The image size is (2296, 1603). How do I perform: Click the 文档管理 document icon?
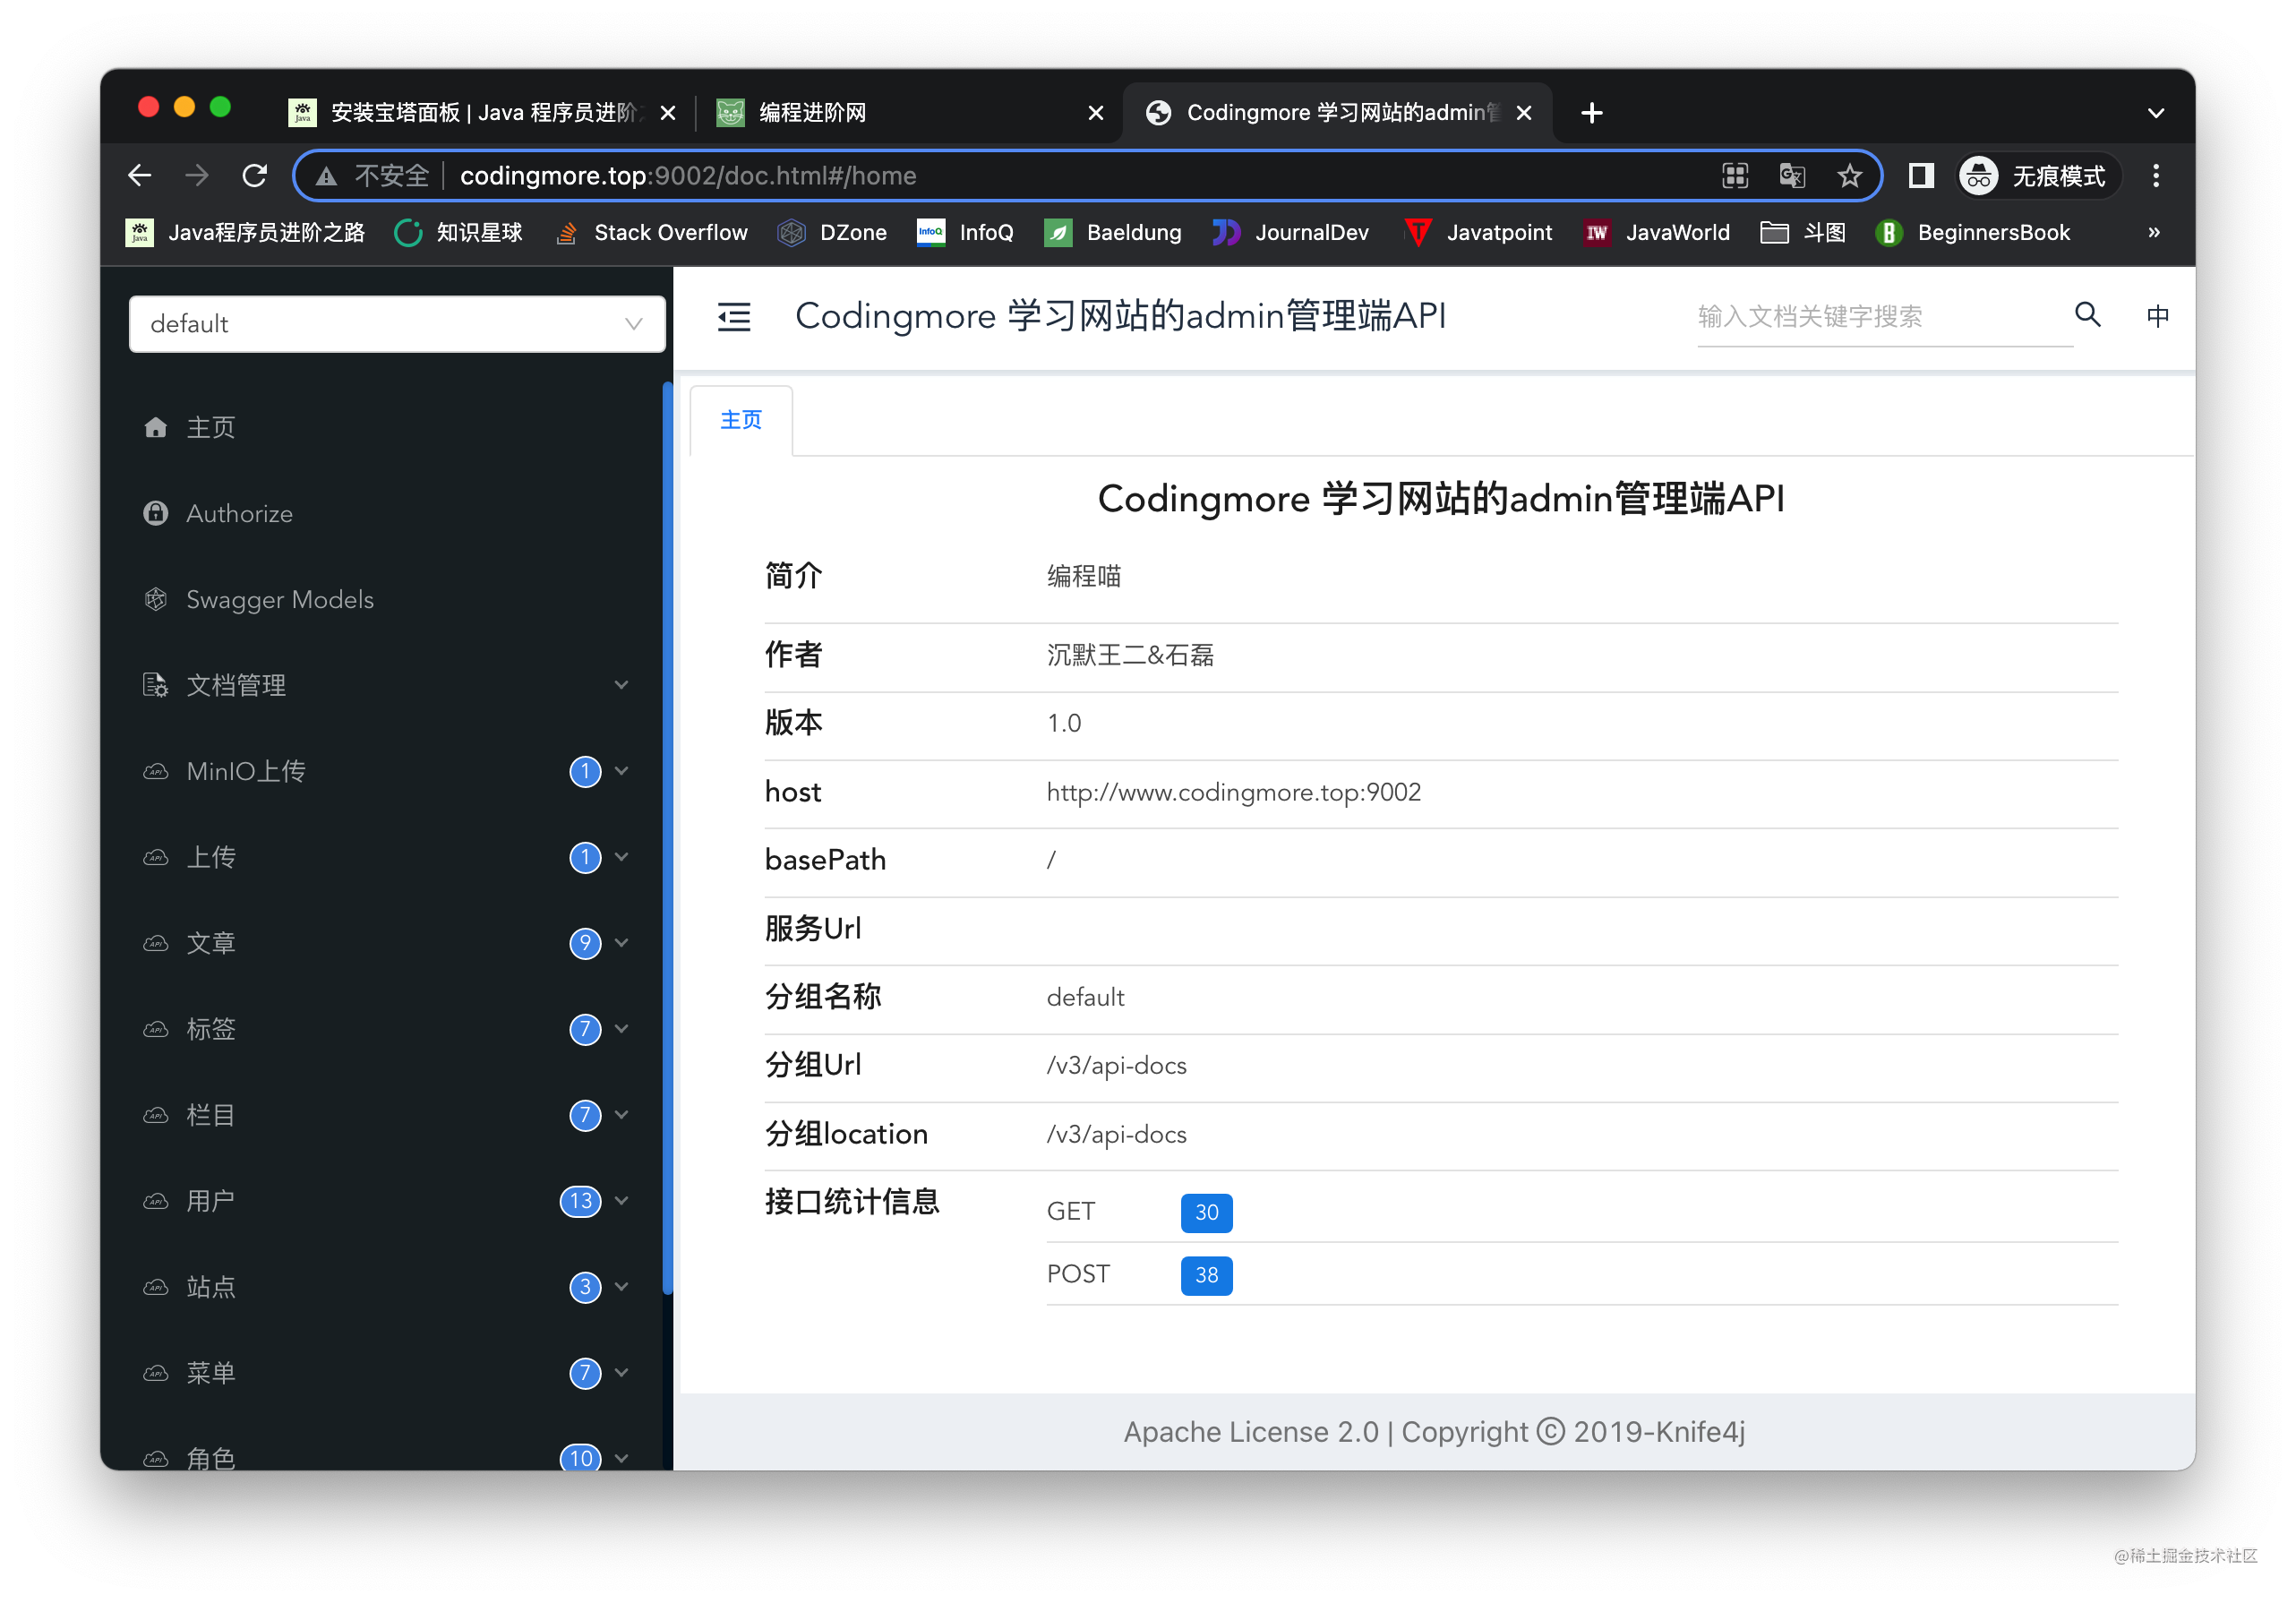[x=157, y=684]
